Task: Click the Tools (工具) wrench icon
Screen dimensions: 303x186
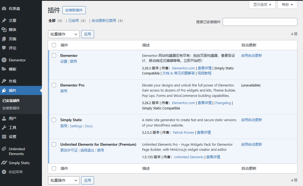Action: click(4, 128)
